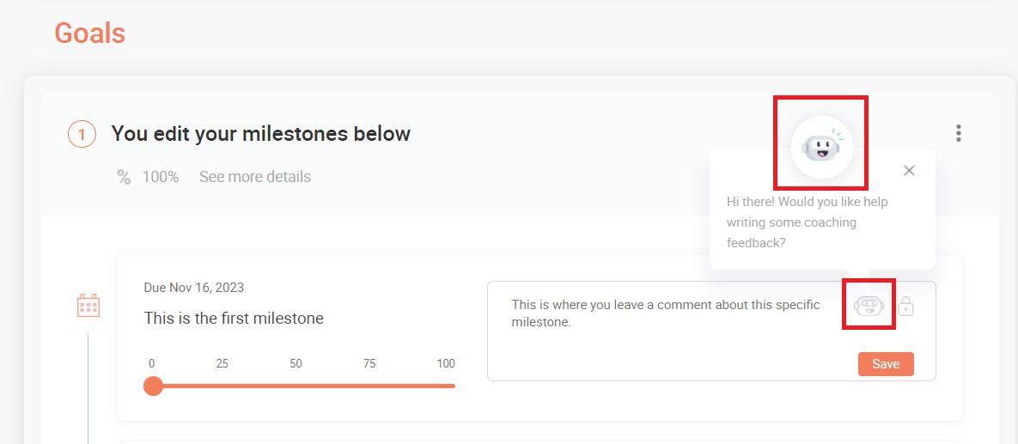Open the three-dot goal options menu
The width and height of the screenshot is (1018, 444).
click(958, 134)
